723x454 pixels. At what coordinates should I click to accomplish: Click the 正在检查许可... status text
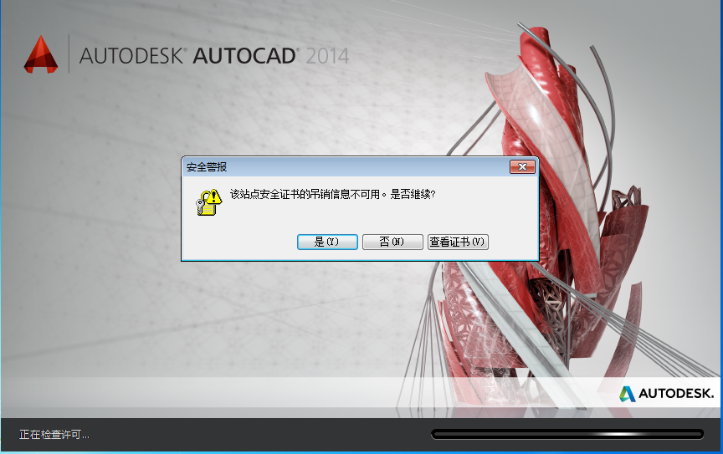pyautogui.click(x=54, y=434)
